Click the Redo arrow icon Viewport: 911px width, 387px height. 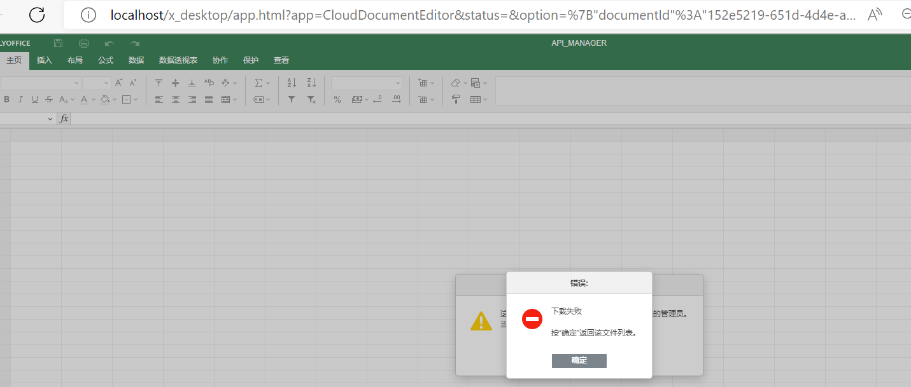point(135,43)
